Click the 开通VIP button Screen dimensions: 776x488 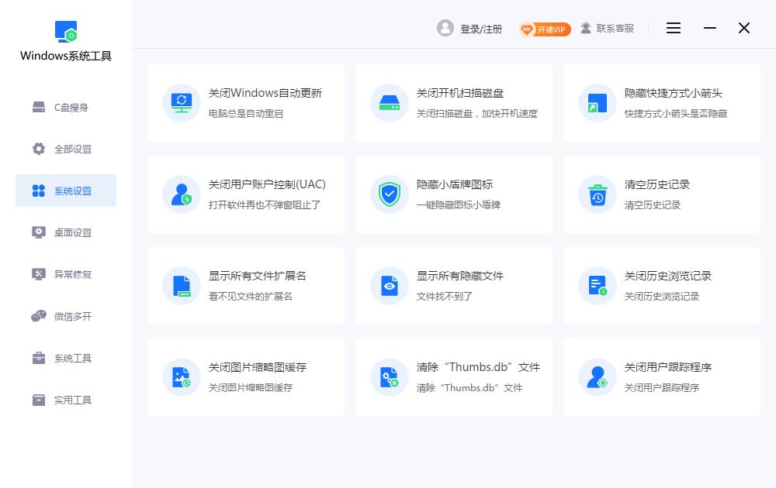545,29
